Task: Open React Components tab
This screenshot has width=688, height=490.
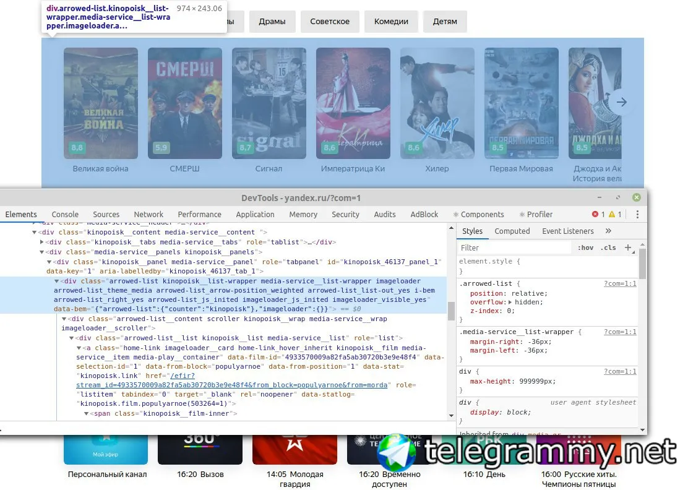Action: click(x=478, y=214)
